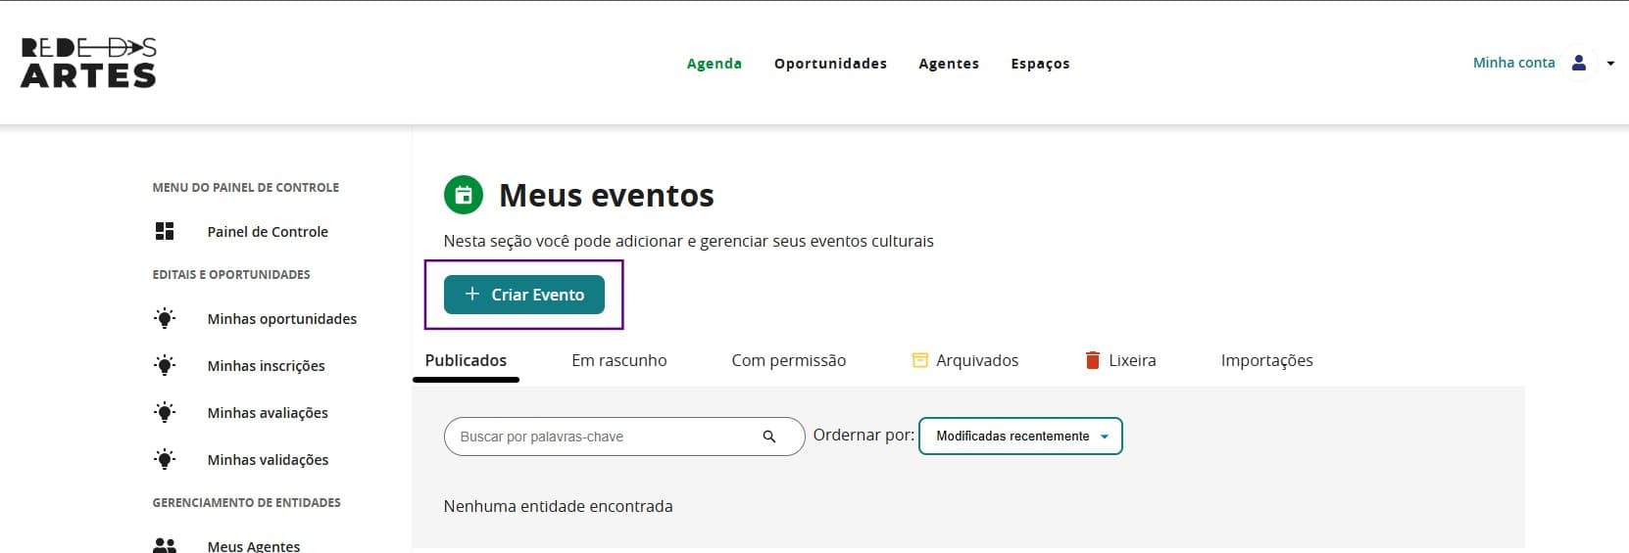The width and height of the screenshot is (1629, 553).
Task: Click the Rede das Artes logo
Action: click(x=88, y=63)
